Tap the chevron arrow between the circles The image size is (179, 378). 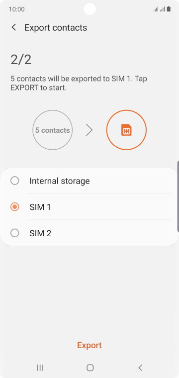click(x=89, y=130)
